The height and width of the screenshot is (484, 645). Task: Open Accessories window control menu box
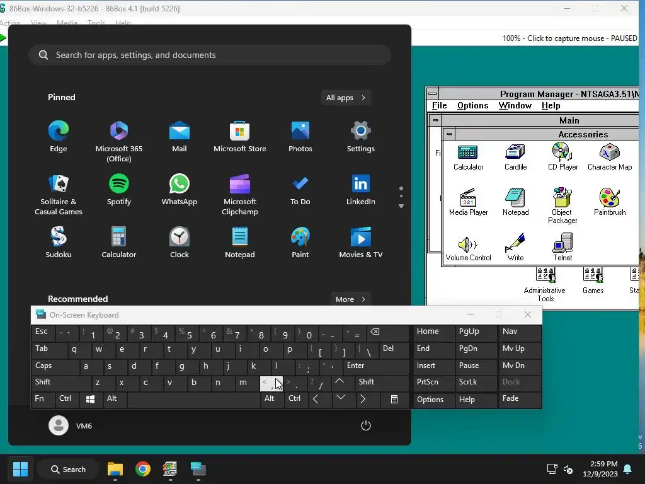[449, 134]
